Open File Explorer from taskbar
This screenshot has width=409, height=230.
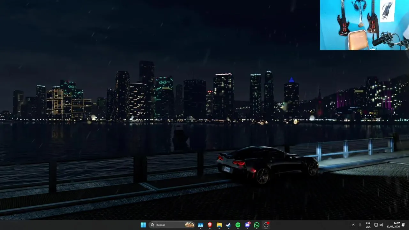coord(219,225)
